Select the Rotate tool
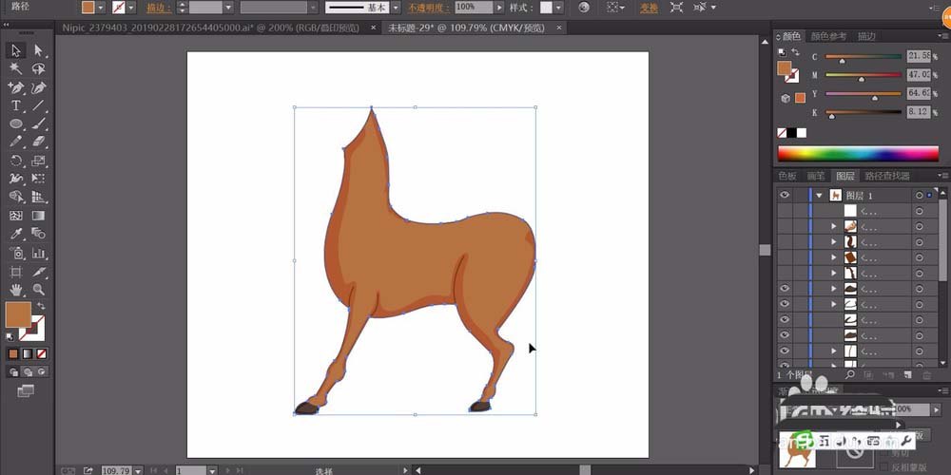 click(x=16, y=161)
